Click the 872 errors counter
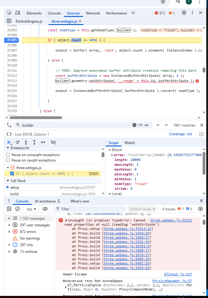The width and height of the screenshot is (208, 298). 160,13
